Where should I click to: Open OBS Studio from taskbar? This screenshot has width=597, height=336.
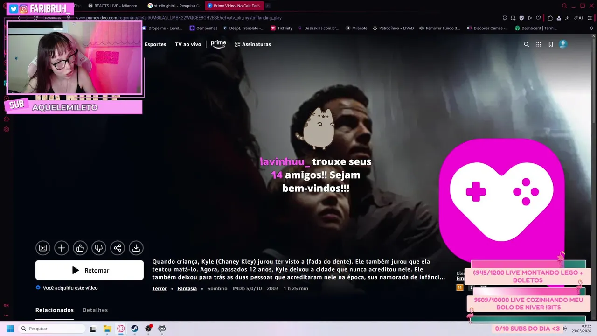(148, 329)
